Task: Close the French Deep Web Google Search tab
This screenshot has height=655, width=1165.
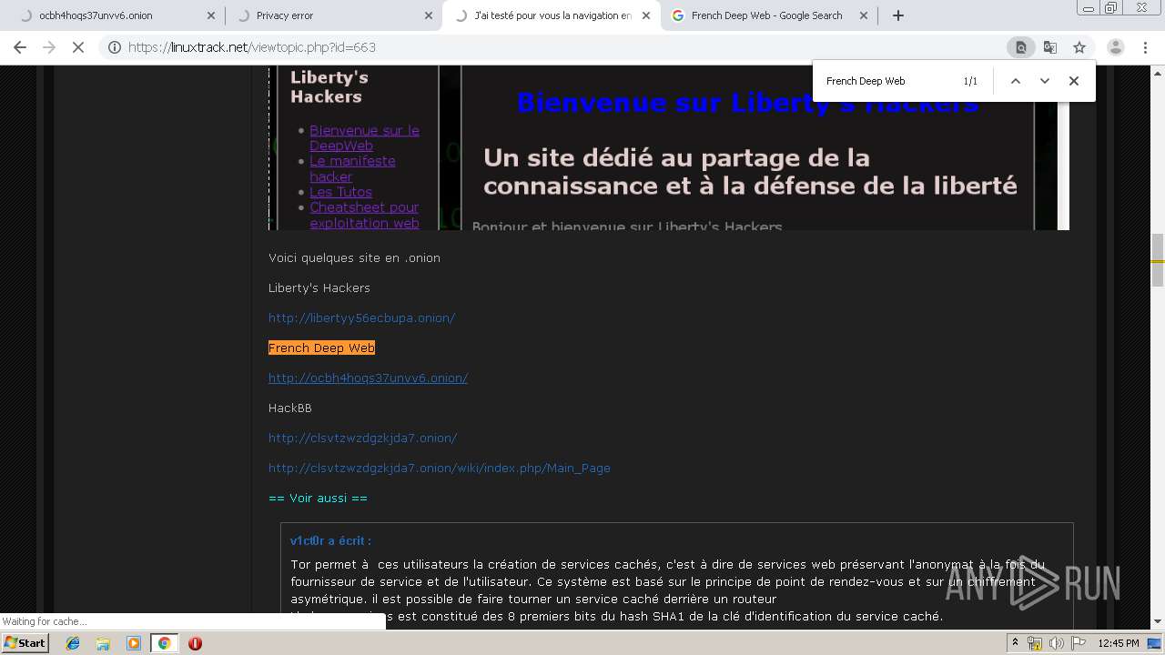Action: [x=864, y=15]
